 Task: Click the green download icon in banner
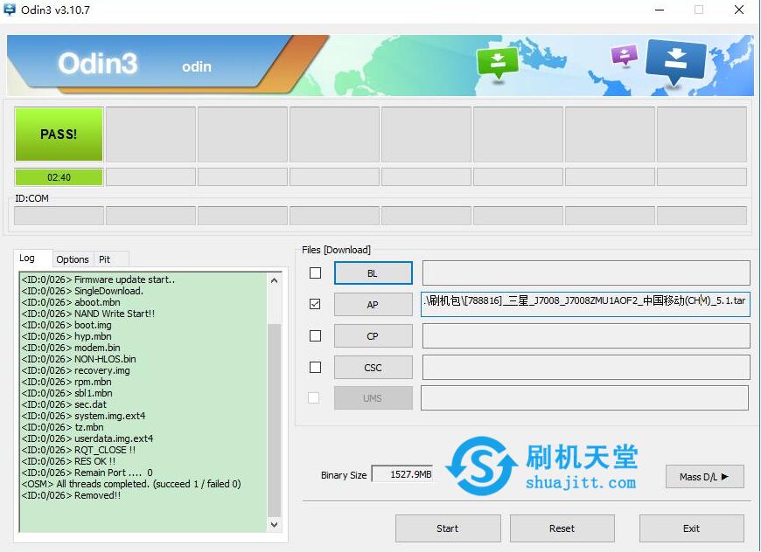pyautogui.click(x=497, y=63)
